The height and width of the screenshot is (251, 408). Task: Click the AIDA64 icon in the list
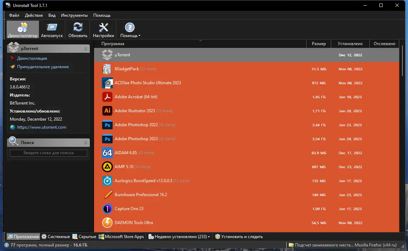(107, 153)
